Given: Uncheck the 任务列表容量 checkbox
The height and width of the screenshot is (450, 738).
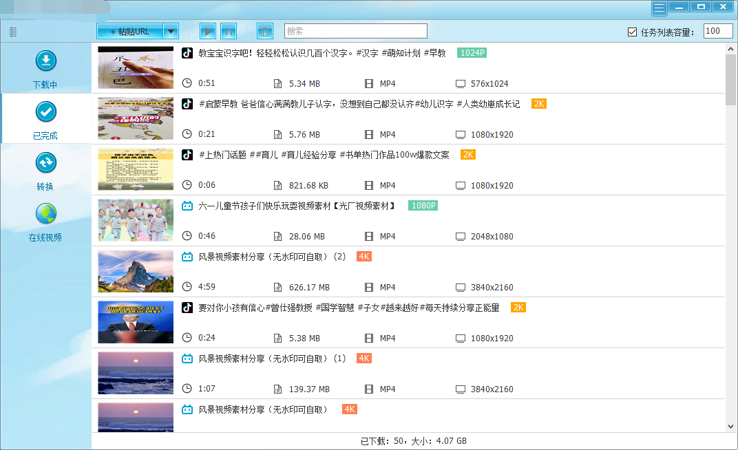Looking at the screenshot, I should pyautogui.click(x=632, y=32).
